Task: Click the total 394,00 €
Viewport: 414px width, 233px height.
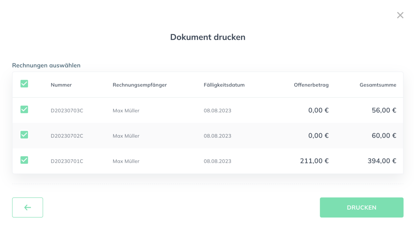Action: point(382,161)
